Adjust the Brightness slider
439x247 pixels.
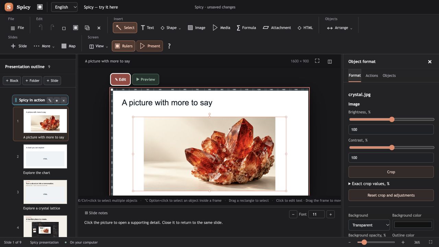tap(391, 119)
